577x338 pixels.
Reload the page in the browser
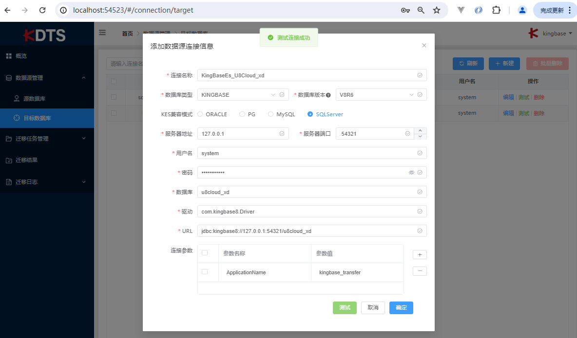coord(42,10)
